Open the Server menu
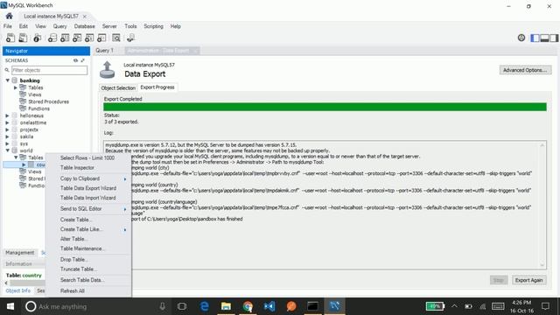The width and height of the screenshot is (560, 315). 109,26
